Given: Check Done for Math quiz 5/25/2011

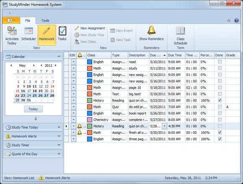Looking at the screenshot, I should coord(220,107).
